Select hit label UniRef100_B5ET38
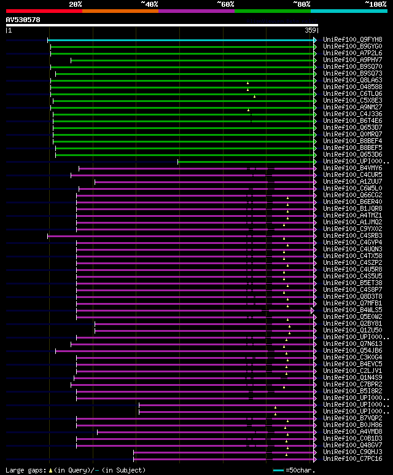Screen dimensions: 393x475 tap(352, 283)
